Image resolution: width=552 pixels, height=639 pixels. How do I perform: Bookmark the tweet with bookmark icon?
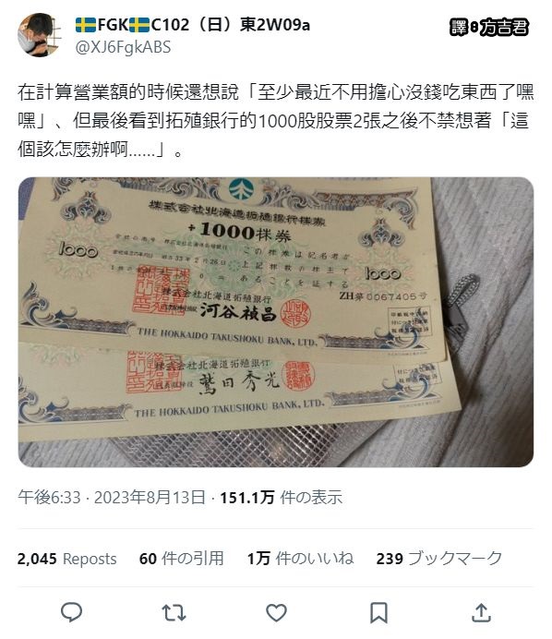tap(378, 612)
